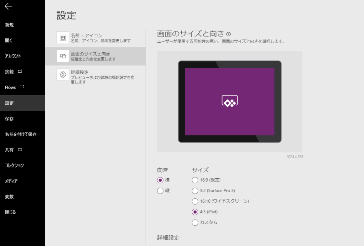Click the back arrow icon
364x246 pixels.
pyautogui.click(x=9, y=6)
